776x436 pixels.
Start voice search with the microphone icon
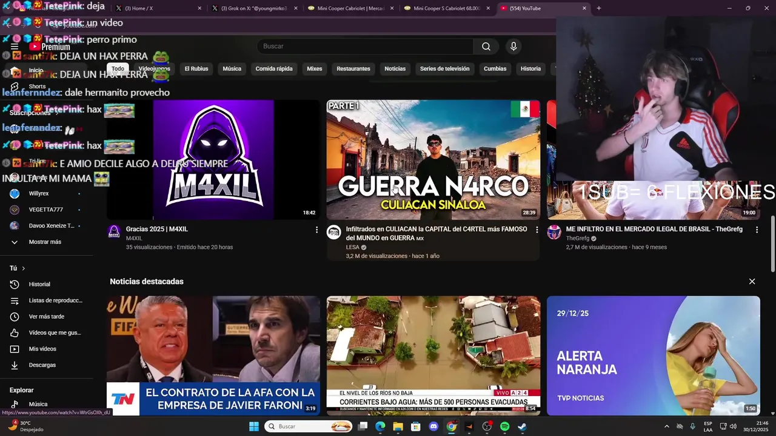(513, 47)
